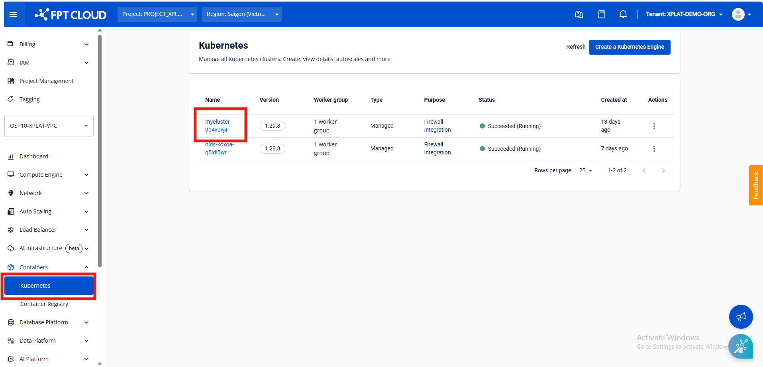The height and width of the screenshot is (367, 763).
Task: Open the support chat icon in header
Action: point(579,14)
